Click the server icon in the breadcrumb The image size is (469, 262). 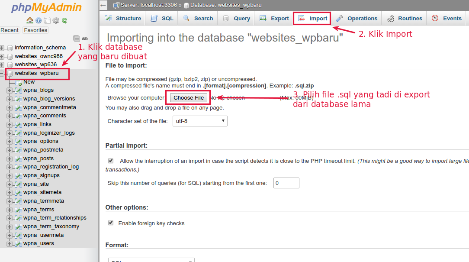coord(117,5)
